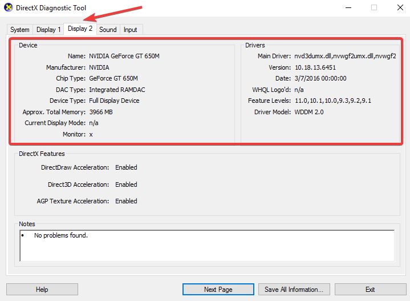This screenshot has width=410, height=301.
Task: Click the Next Page button
Action: coord(218,290)
